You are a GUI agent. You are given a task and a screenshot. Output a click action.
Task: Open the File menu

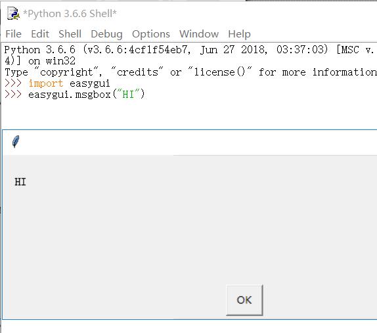pyautogui.click(x=13, y=34)
